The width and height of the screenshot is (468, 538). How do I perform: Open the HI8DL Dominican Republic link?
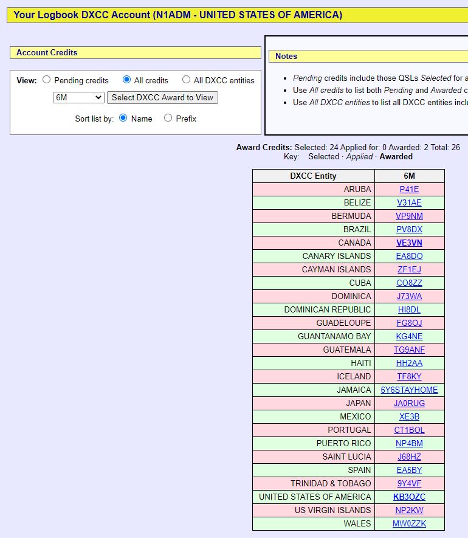(409, 310)
